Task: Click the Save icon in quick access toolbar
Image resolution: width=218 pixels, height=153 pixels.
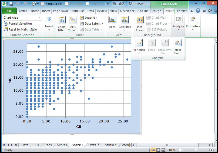Action: pyautogui.click(x=11, y=4)
